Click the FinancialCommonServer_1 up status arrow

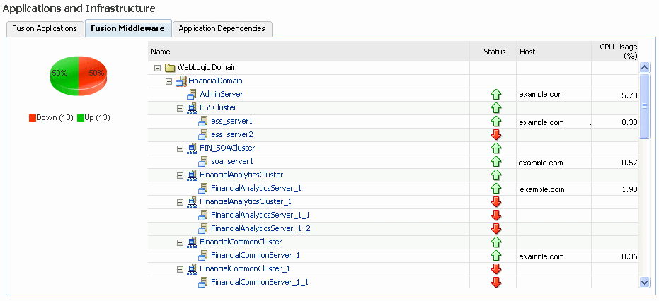click(496, 256)
